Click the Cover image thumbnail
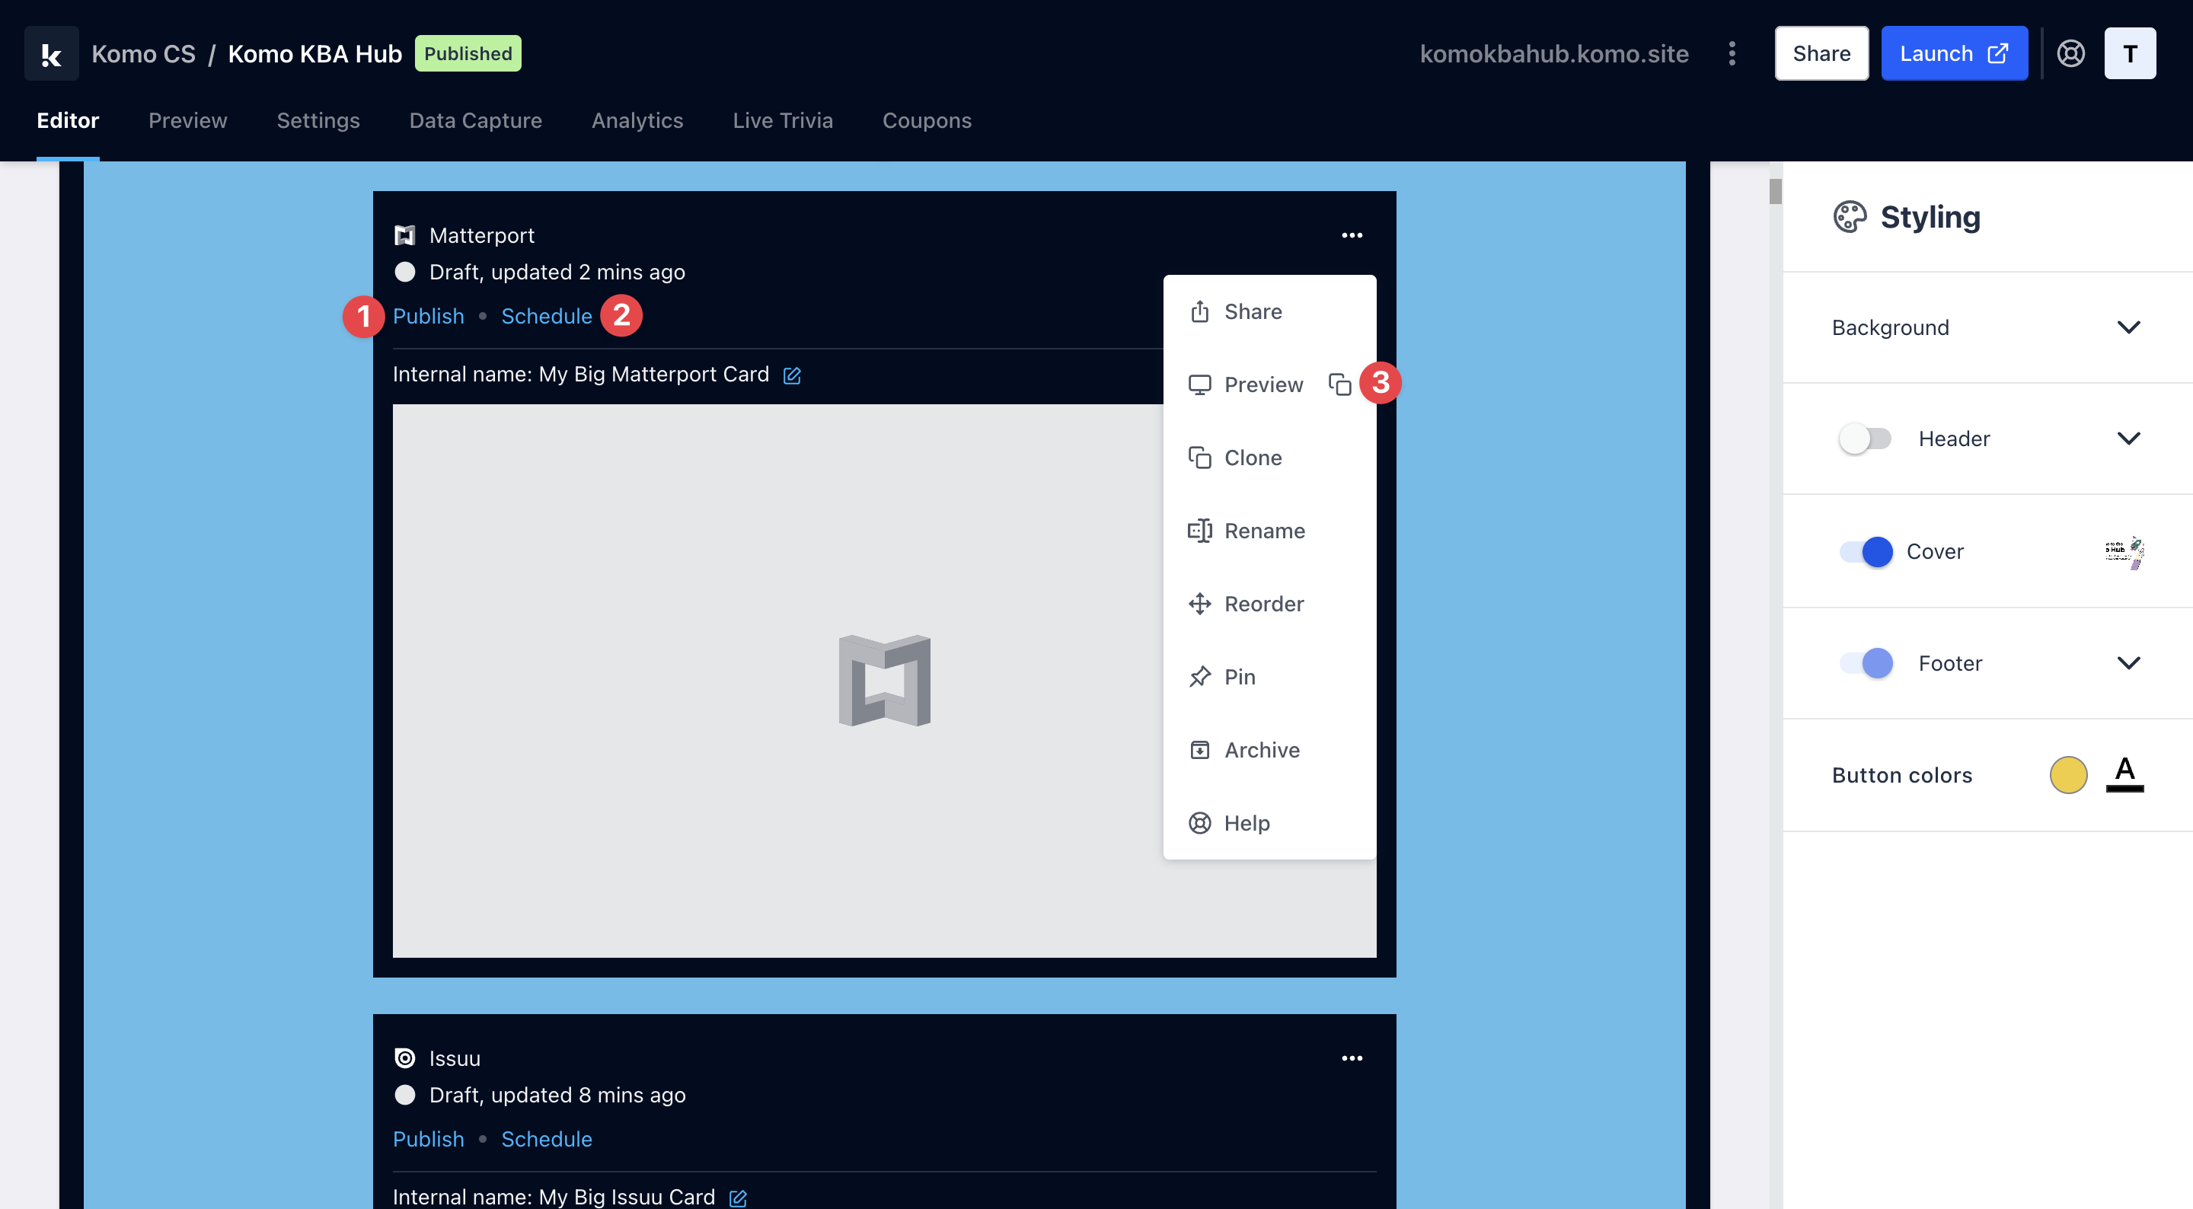This screenshot has width=2193, height=1209. click(x=2124, y=552)
